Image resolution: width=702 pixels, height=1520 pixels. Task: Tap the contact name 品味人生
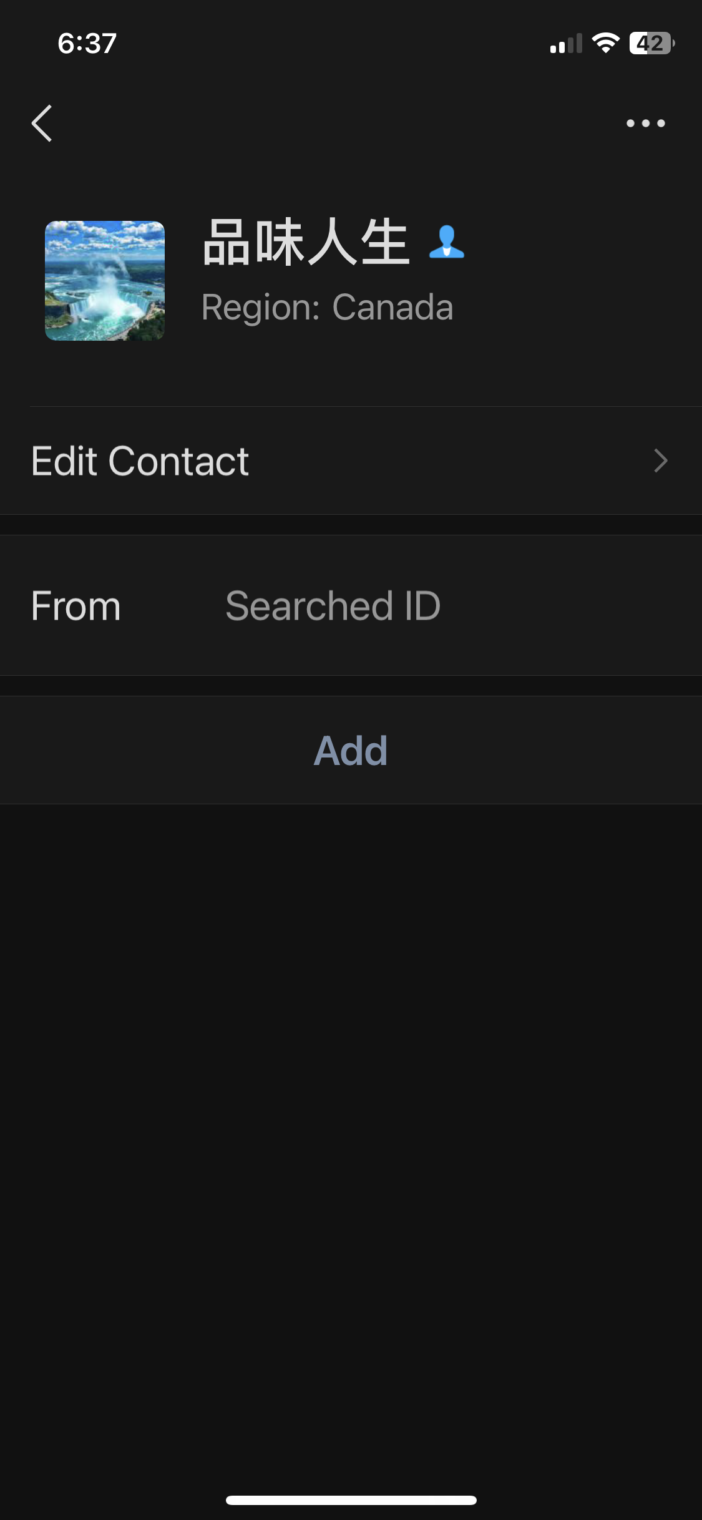(306, 242)
